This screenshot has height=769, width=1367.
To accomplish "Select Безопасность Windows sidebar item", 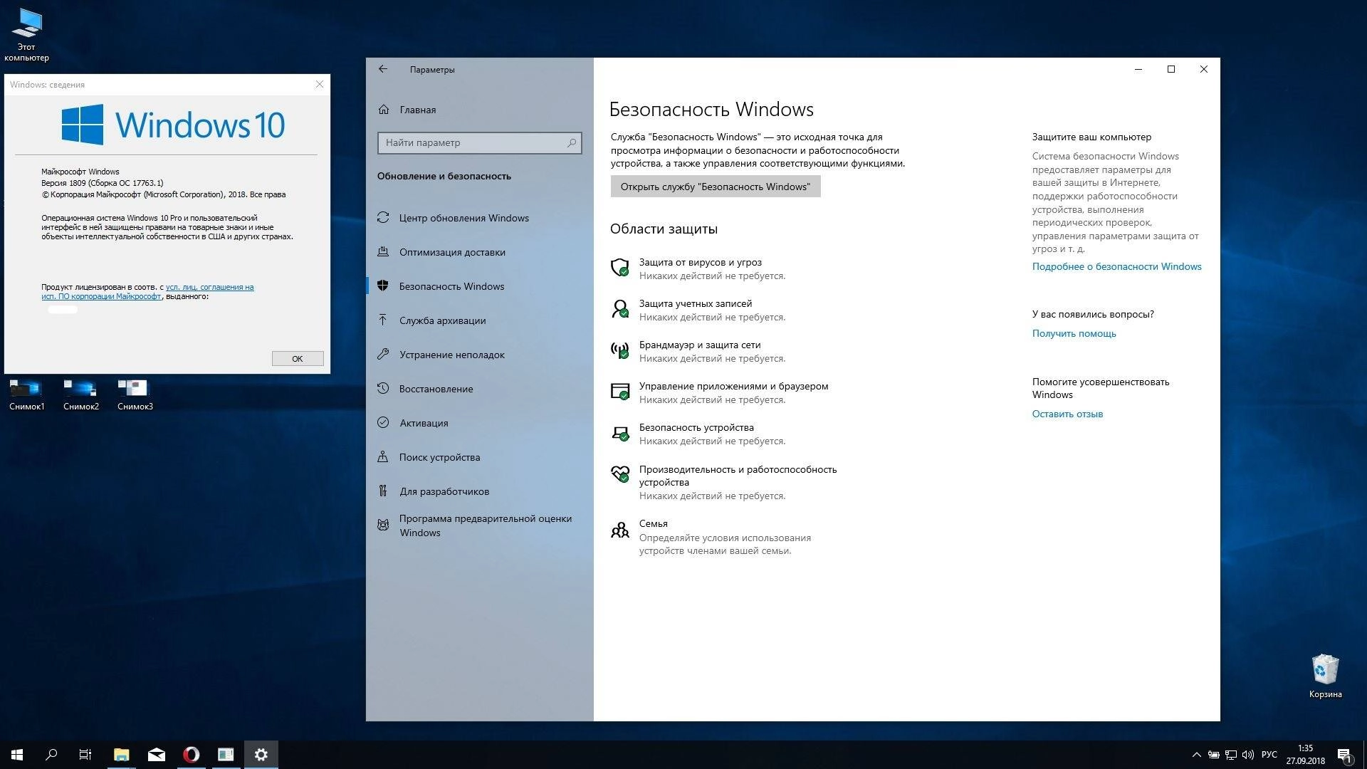I will tap(479, 286).
